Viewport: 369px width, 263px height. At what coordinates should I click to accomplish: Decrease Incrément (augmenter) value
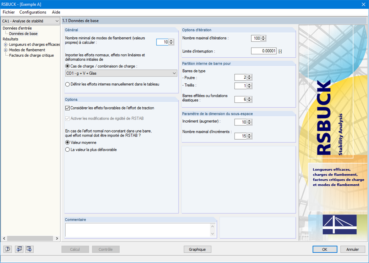pyautogui.click(x=249, y=123)
